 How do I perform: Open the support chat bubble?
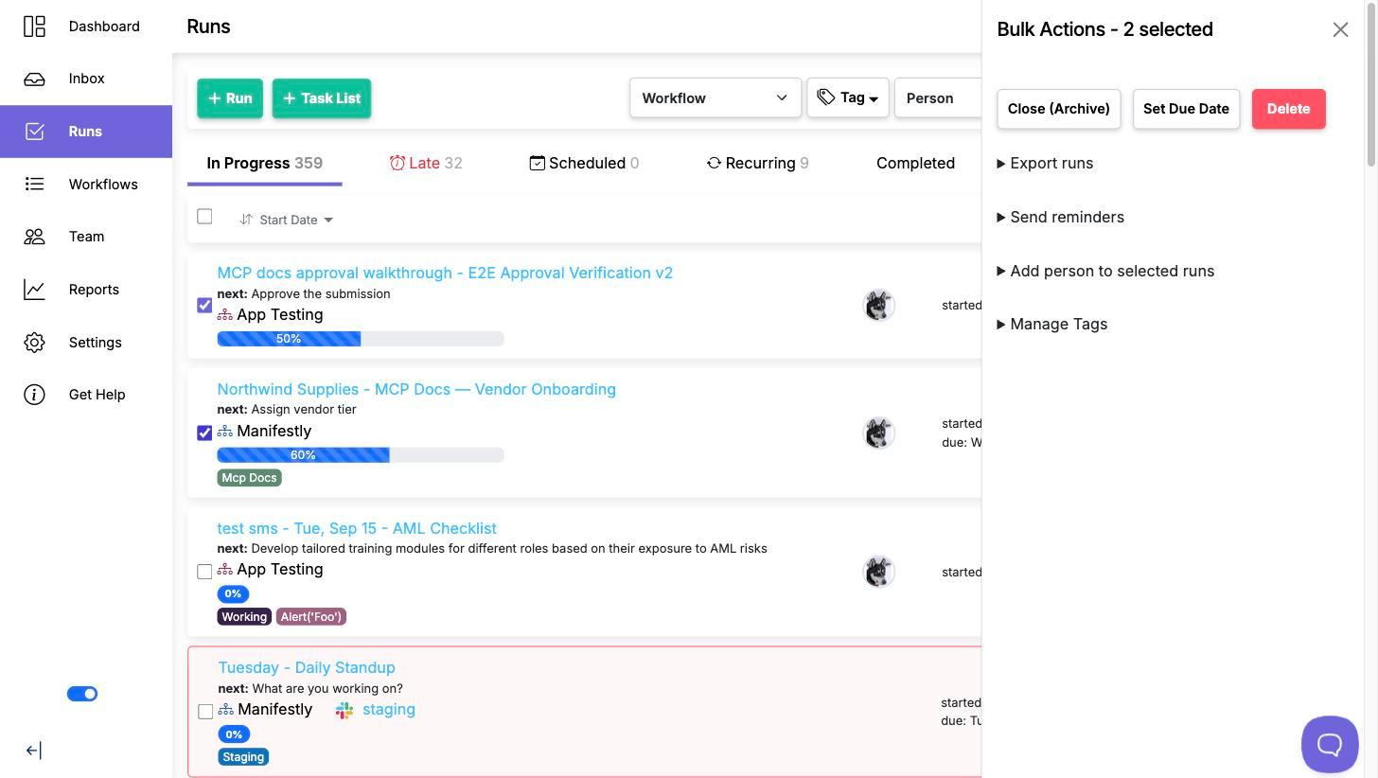tap(1330, 744)
